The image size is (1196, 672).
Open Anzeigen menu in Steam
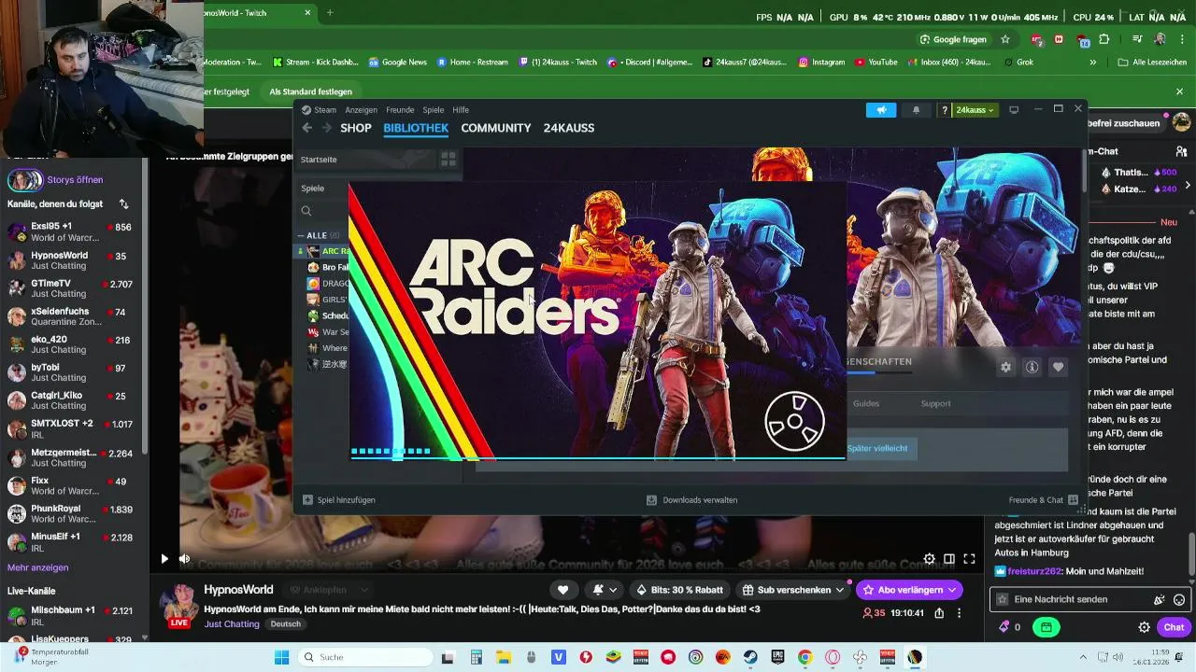click(x=361, y=110)
